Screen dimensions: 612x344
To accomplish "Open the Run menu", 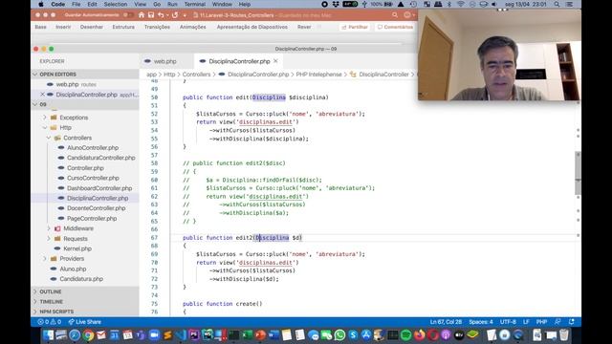I will tap(172, 4).
